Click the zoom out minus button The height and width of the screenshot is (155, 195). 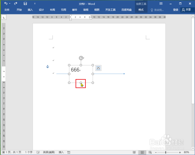pyautogui.click(x=156, y=152)
